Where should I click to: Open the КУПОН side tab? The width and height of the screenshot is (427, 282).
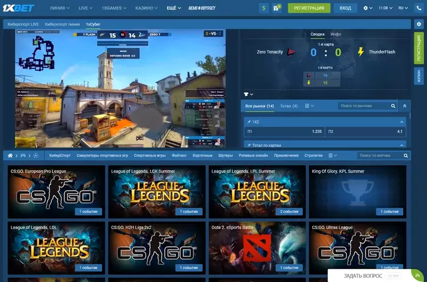419,76
